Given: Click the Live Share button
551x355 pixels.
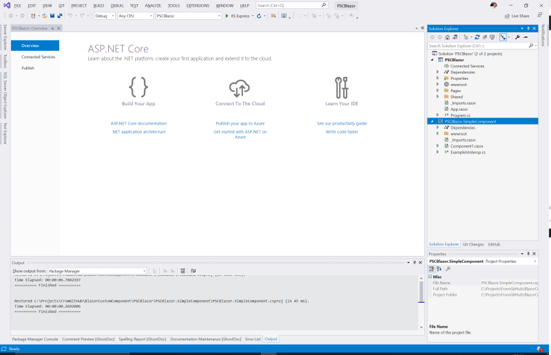Looking at the screenshot, I should [x=517, y=16].
